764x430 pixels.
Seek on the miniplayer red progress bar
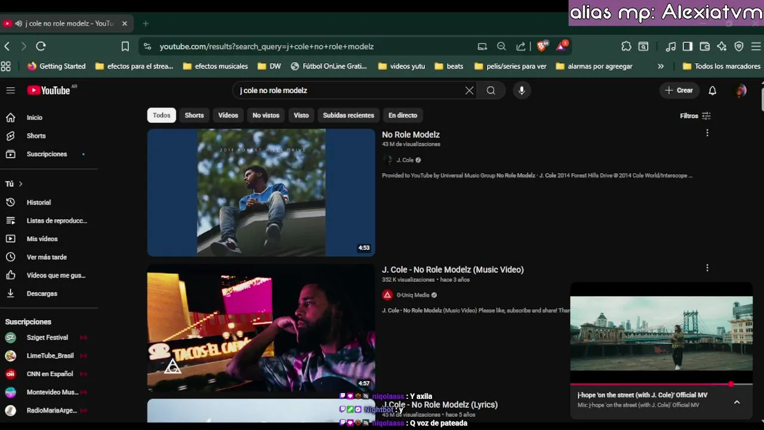[661, 384]
